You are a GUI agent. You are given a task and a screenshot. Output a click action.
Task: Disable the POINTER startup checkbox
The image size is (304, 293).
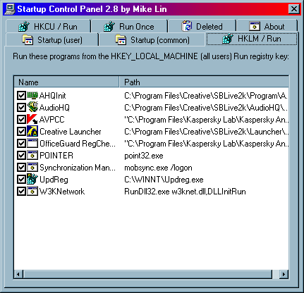click(21, 155)
